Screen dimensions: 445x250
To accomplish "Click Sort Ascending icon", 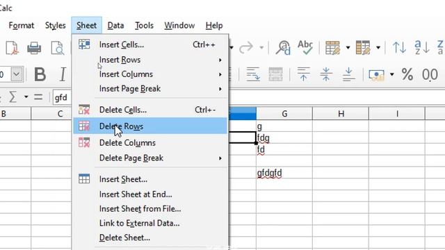I will (x=422, y=47).
